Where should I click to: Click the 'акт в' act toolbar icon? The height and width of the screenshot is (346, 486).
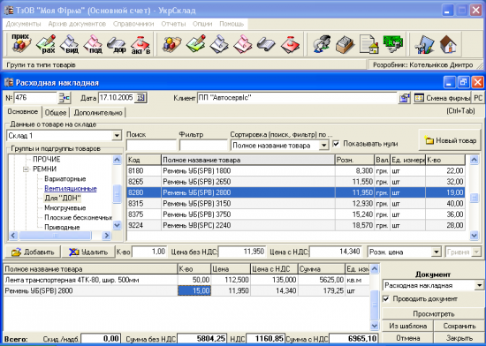[x=140, y=44]
